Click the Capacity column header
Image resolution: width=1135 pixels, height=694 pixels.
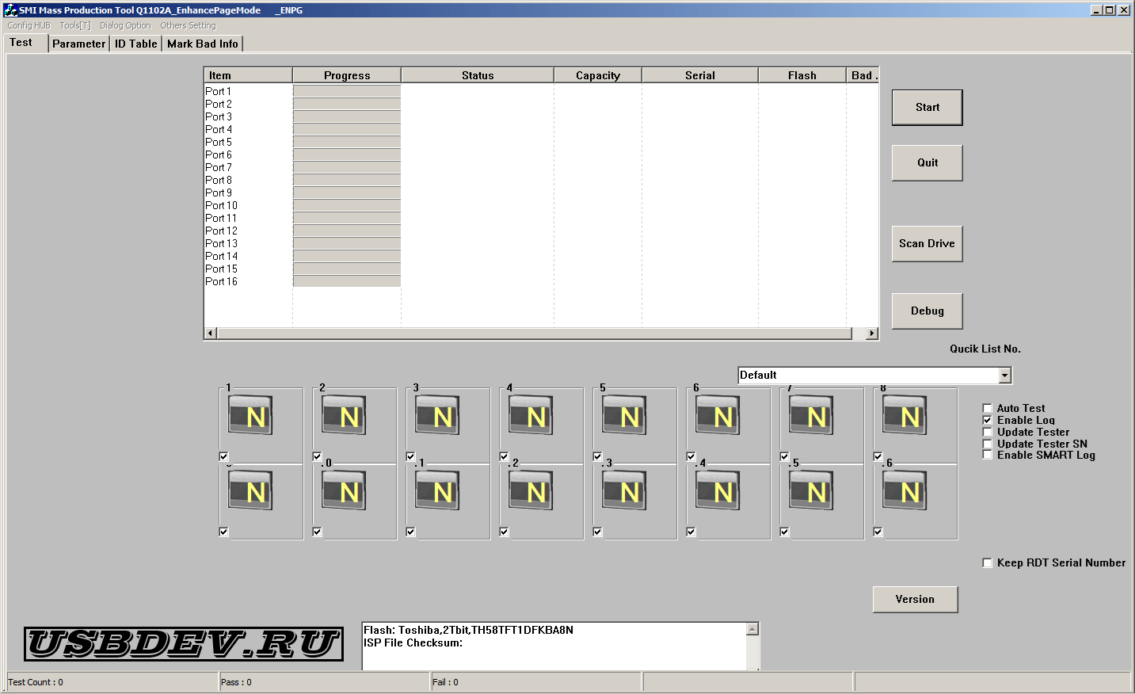pyautogui.click(x=598, y=75)
